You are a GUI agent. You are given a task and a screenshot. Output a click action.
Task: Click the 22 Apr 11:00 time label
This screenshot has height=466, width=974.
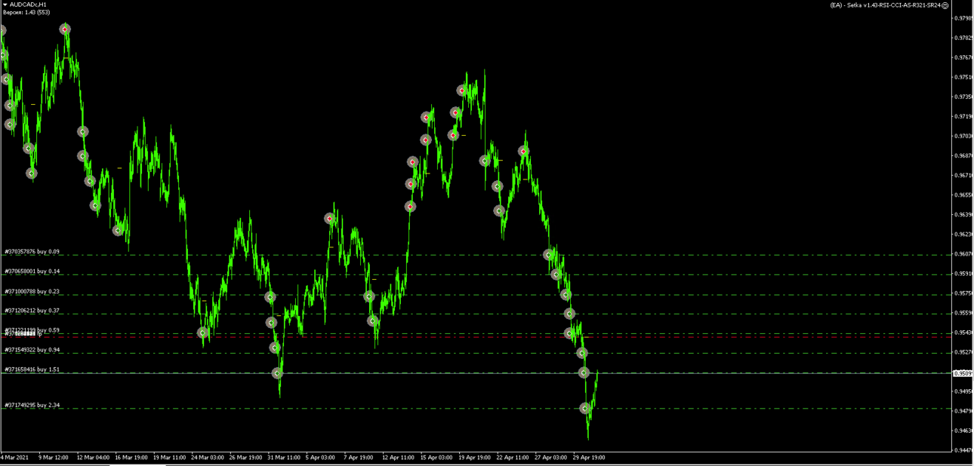513,457
